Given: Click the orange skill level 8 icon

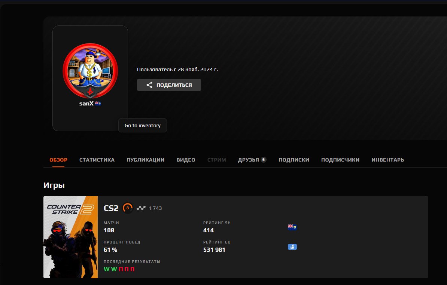Looking at the screenshot, I should coord(128,208).
